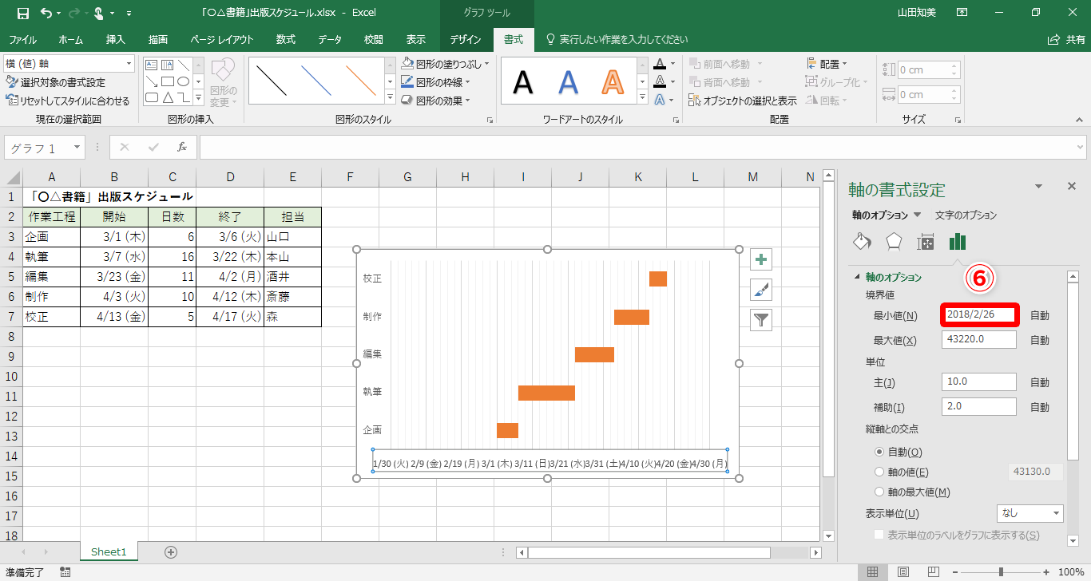
Task: Click 自動 next to 主(J)
Action: [x=1039, y=383]
